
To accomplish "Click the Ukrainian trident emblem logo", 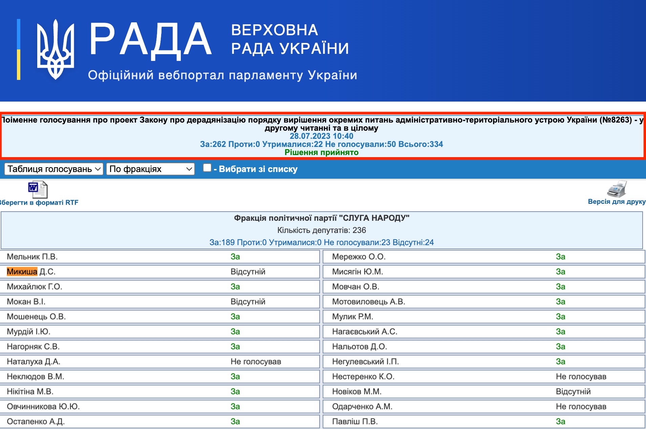I will (x=56, y=49).
